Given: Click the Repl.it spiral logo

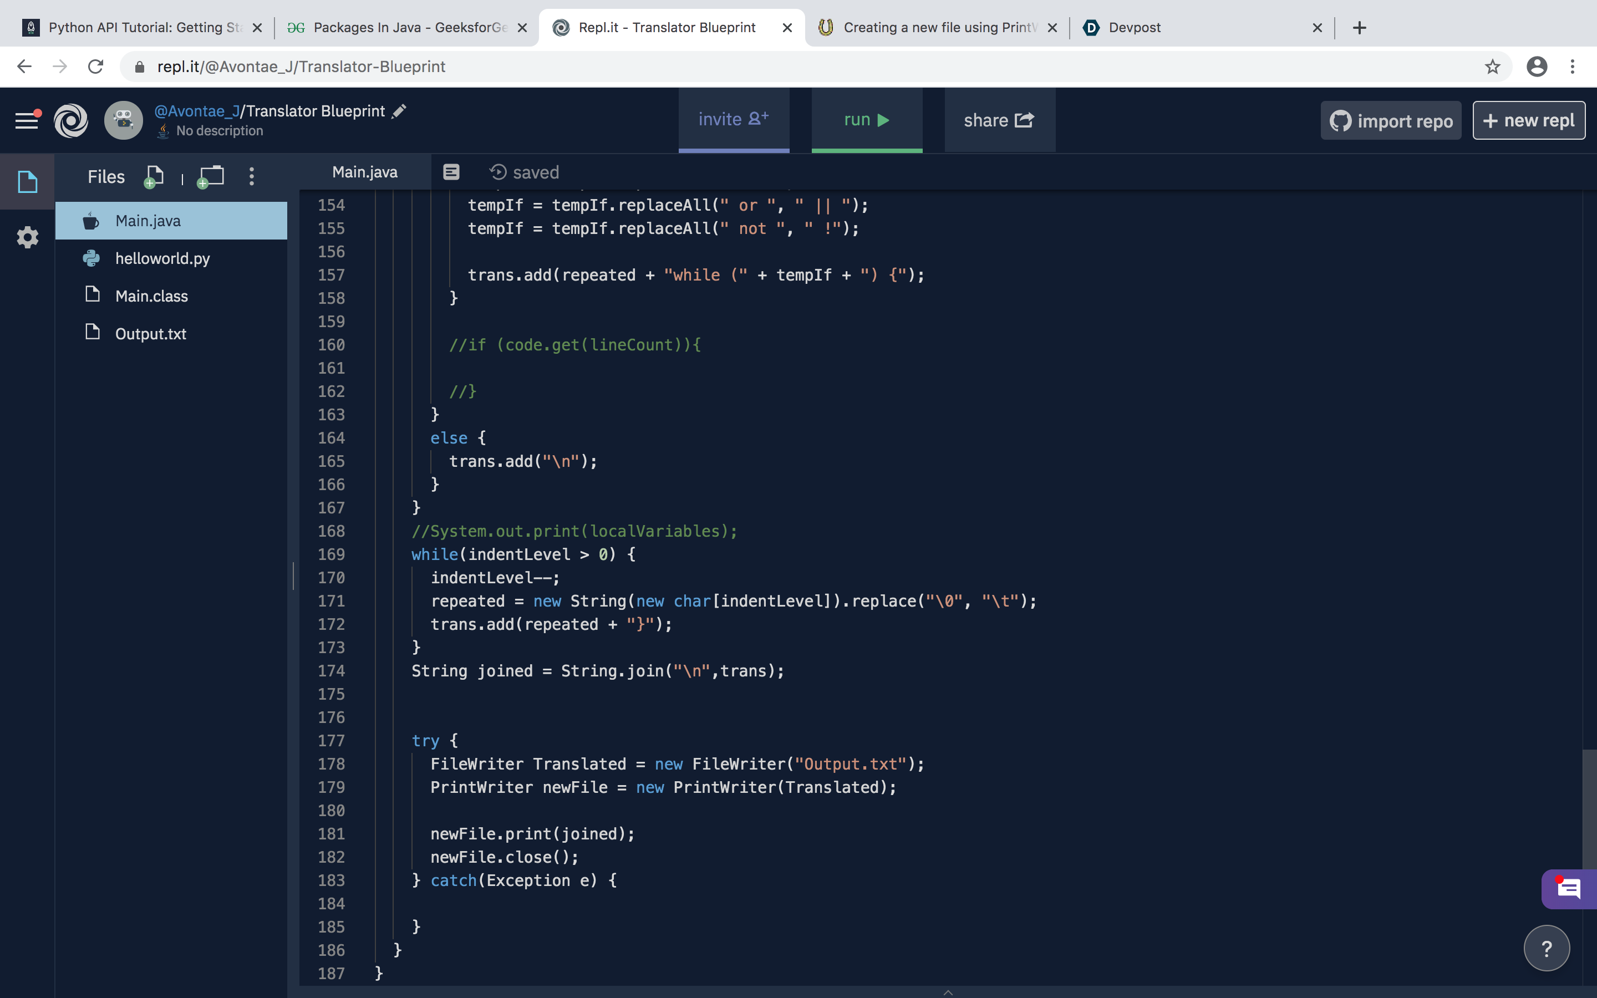Looking at the screenshot, I should tap(70, 120).
